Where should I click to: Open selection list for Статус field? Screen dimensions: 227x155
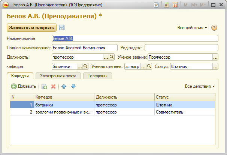[215, 66]
